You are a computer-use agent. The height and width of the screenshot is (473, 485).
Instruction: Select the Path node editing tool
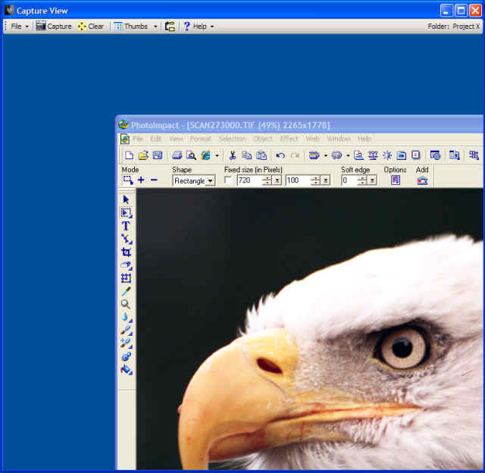click(x=127, y=239)
